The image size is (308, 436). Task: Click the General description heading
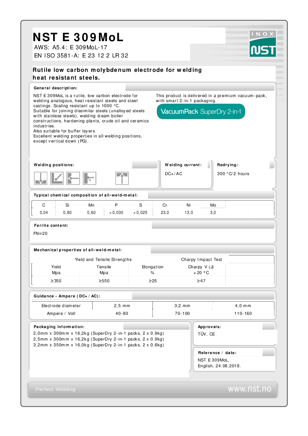(55, 88)
